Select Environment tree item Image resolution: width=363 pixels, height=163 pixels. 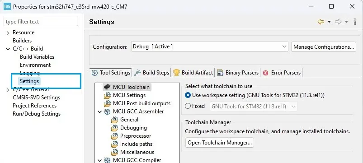[x=35, y=65]
